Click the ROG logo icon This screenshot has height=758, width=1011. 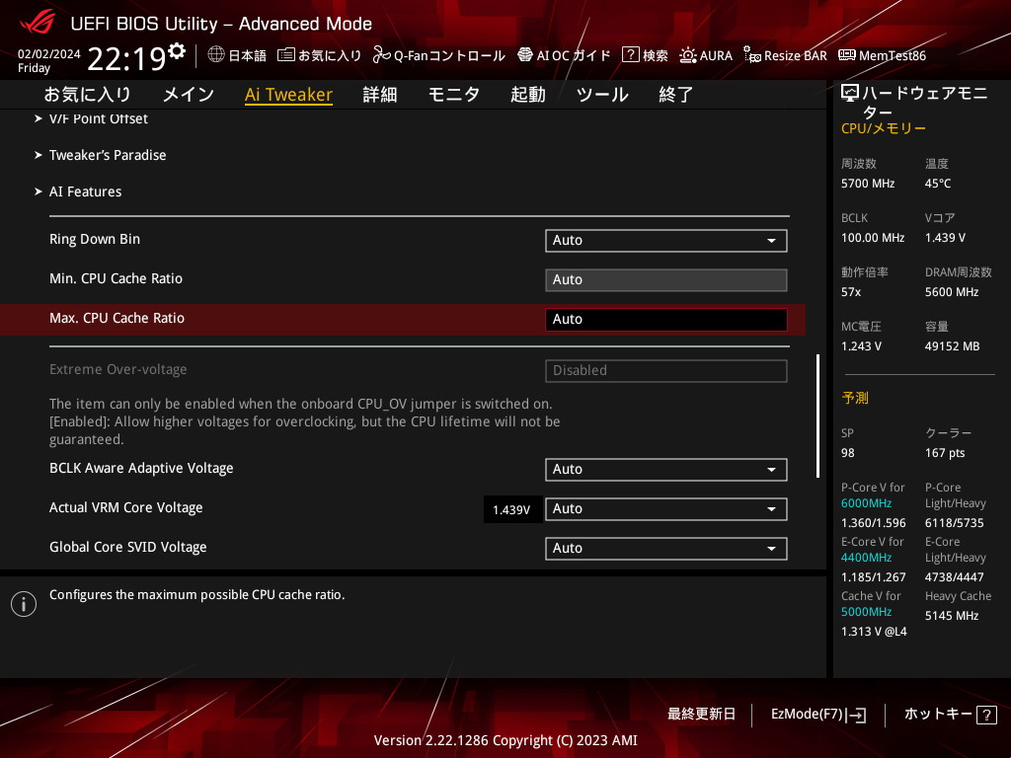38,23
